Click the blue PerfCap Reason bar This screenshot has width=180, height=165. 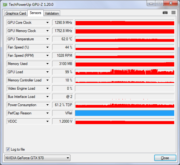[125, 113]
